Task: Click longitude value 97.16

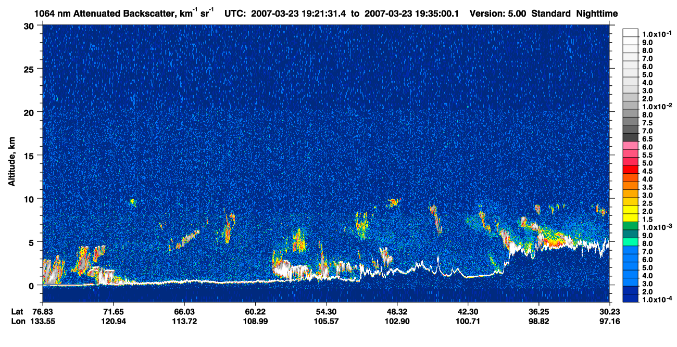Action: 610,321
